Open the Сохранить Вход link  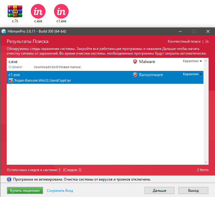(60, 191)
